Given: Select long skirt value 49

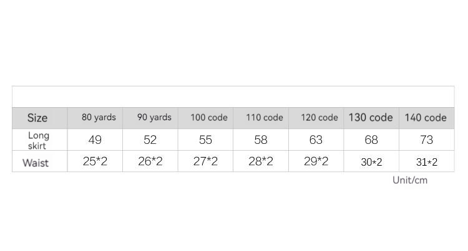Looking at the screenshot, I should [95, 140].
